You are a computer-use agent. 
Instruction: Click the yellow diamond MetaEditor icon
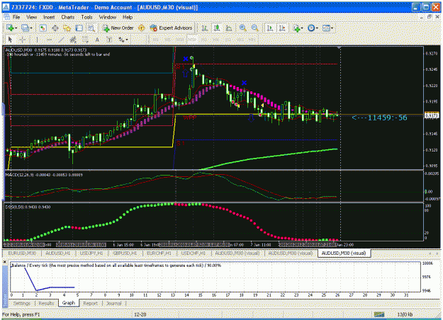click(142, 28)
